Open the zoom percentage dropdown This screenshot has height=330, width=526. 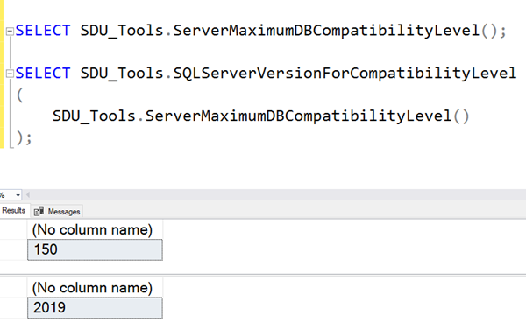pos(18,195)
